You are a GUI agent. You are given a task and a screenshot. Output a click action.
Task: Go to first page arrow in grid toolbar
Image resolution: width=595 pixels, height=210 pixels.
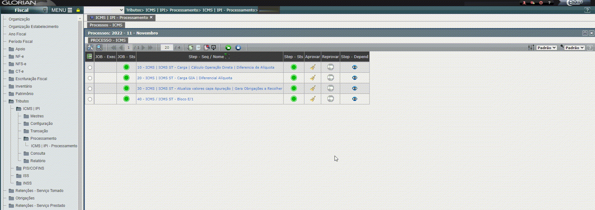tap(114, 48)
